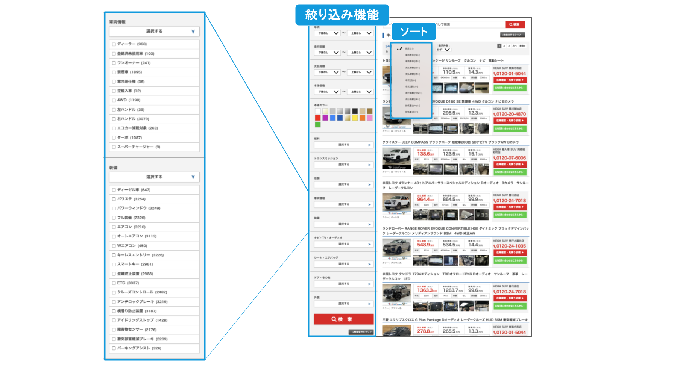Click the keyword search input field at the top
Image resolution: width=677 pixels, height=372 pixels.
(x=470, y=24)
